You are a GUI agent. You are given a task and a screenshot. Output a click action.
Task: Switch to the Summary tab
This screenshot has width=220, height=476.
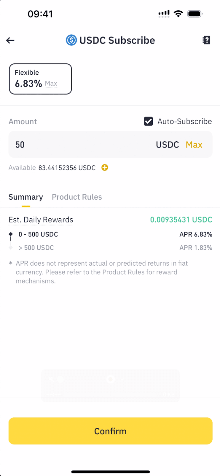26,197
